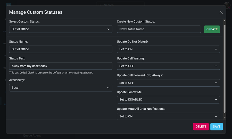Screen dimensions: 232x139
Task: Close the Manage Custom Statuses dialog
Action: [221, 12]
